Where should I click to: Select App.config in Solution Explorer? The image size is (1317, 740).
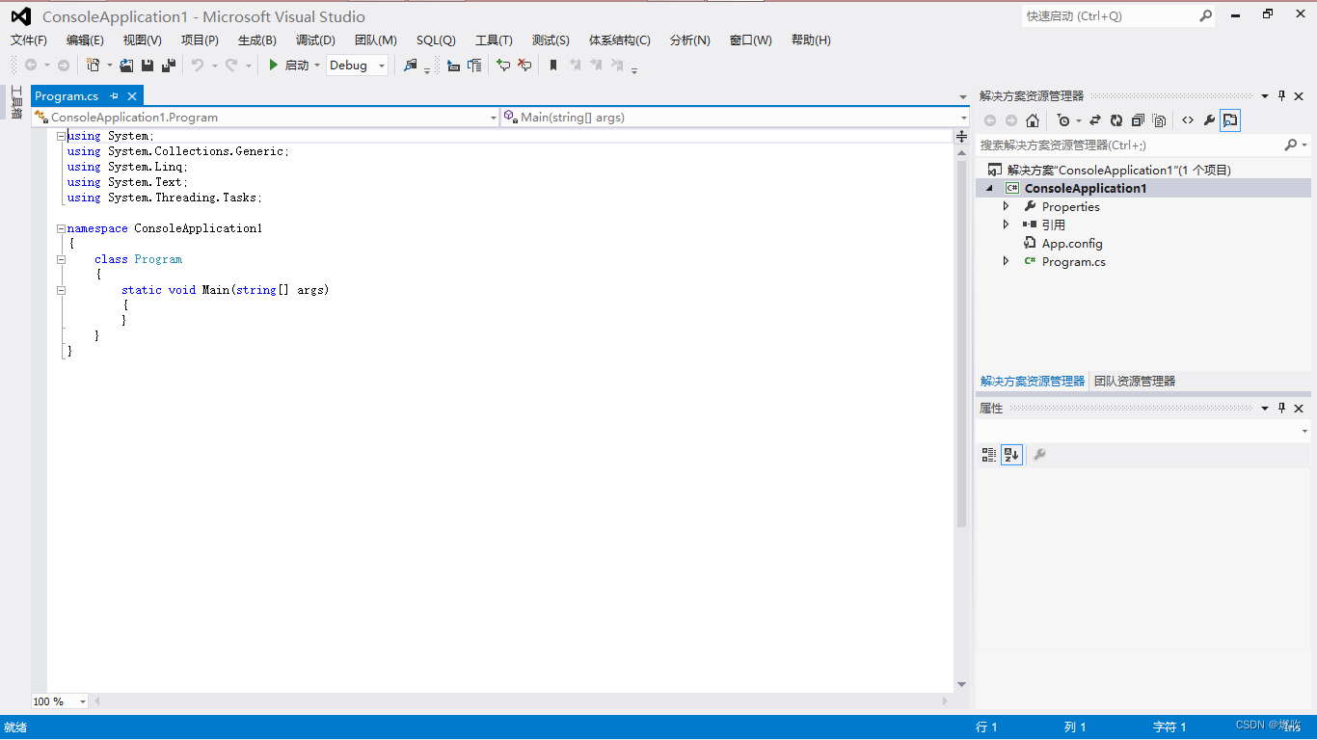[1071, 244]
